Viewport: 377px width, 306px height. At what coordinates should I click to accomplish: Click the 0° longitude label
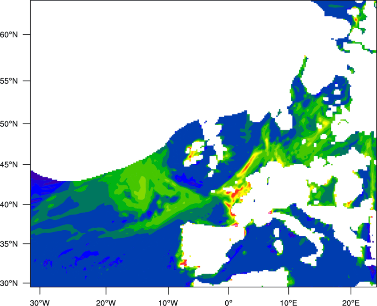coord(229,303)
